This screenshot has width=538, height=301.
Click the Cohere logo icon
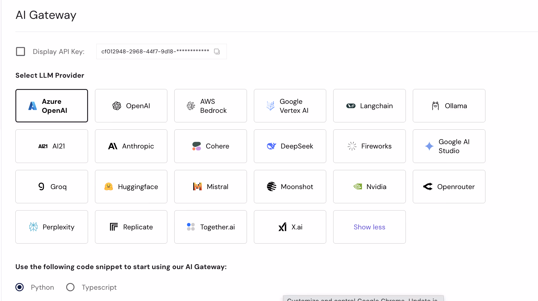click(197, 146)
